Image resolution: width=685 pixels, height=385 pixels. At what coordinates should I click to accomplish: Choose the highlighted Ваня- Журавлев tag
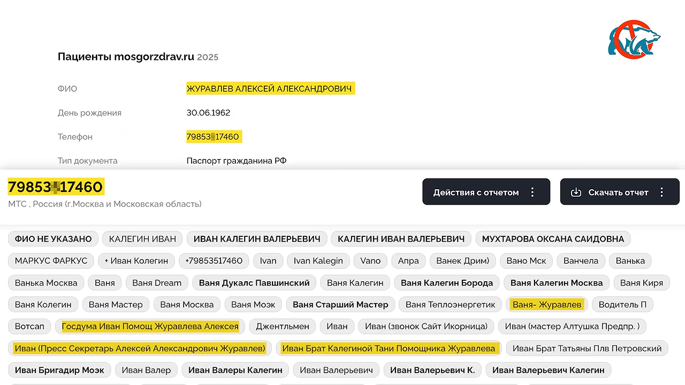[x=547, y=305]
